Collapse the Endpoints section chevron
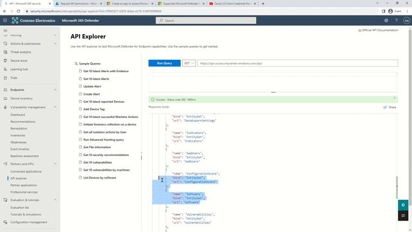Screen dimensions: 412x232 55,90
